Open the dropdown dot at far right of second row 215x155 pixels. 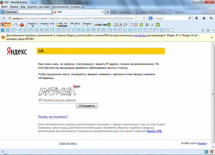[x=213, y=30]
